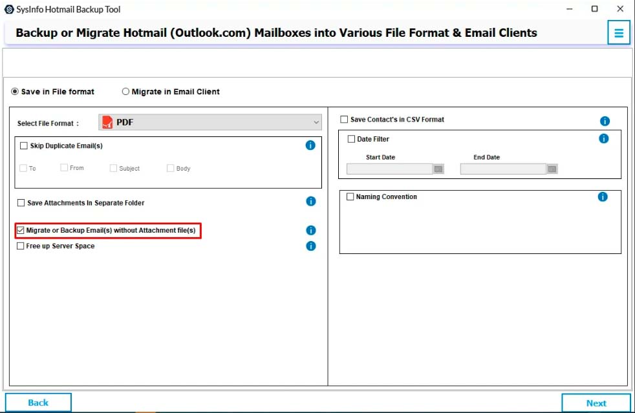635x413 pixels.
Task: Close the SysInfo Hotmail Backup Tool window
Action: (x=620, y=9)
